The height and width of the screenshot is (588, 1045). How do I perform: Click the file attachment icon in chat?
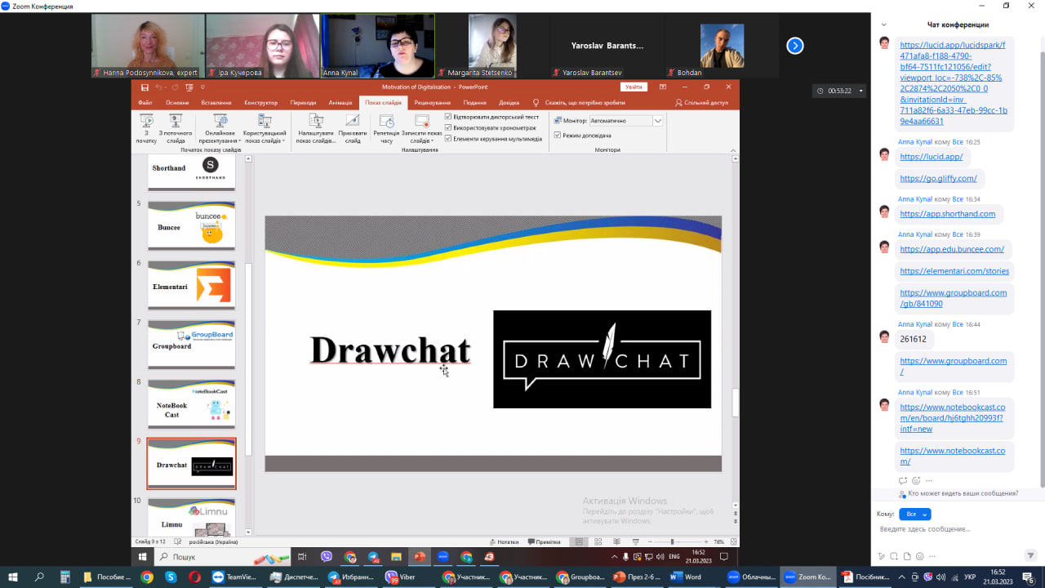(907, 556)
